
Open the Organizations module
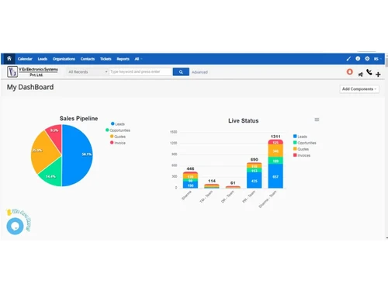tap(64, 59)
